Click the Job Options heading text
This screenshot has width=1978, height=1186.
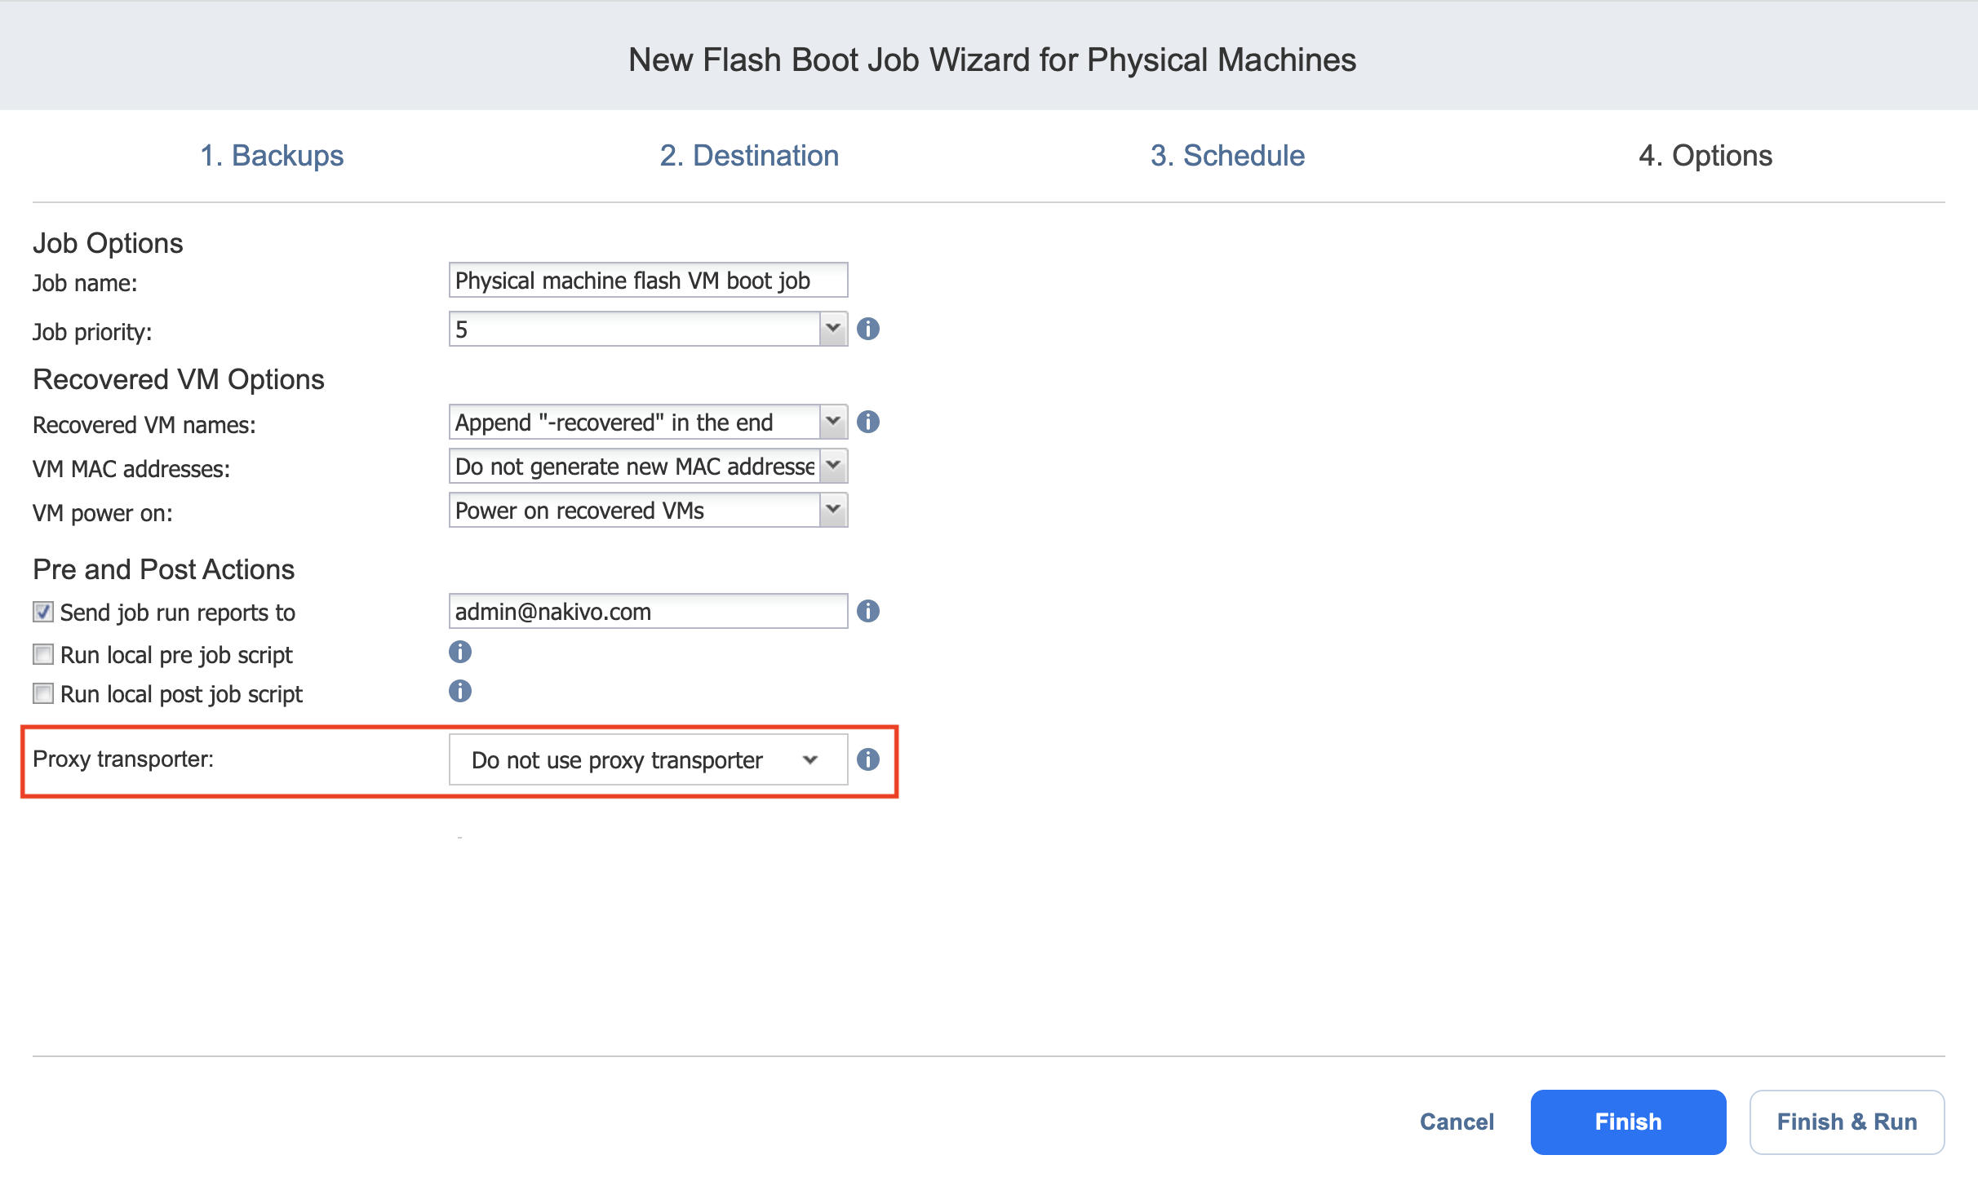click(108, 243)
